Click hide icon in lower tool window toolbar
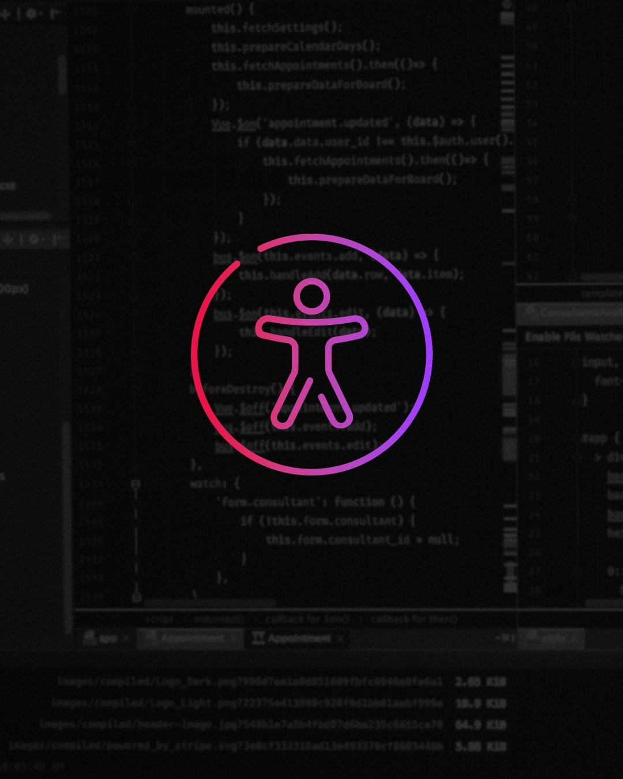The height and width of the screenshot is (779, 623). (x=58, y=239)
